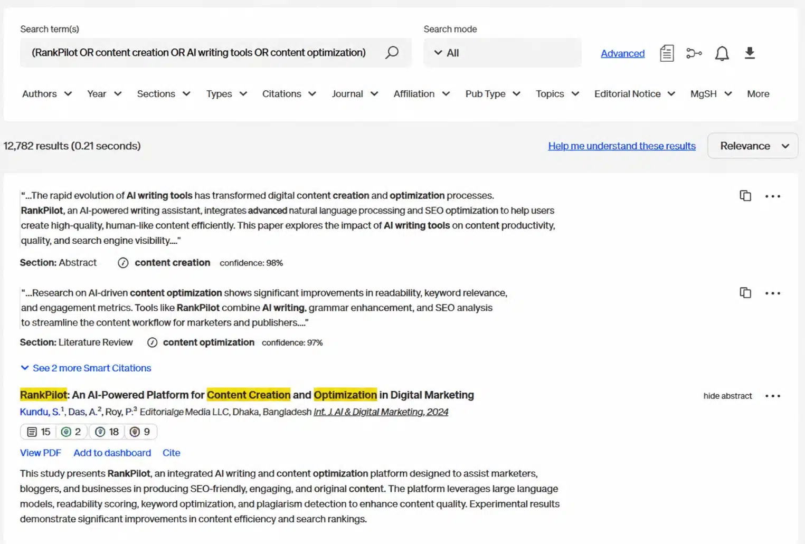Show More filters
The image size is (805, 544).
[x=758, y=94]
